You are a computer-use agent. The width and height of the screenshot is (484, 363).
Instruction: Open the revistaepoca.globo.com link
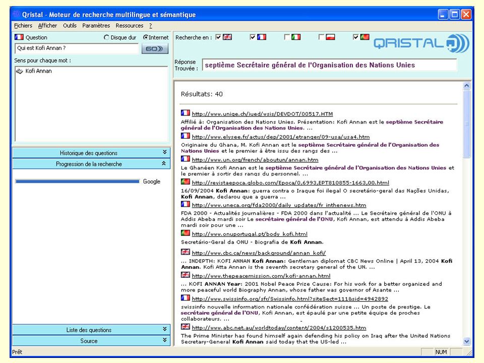point(290,183)
